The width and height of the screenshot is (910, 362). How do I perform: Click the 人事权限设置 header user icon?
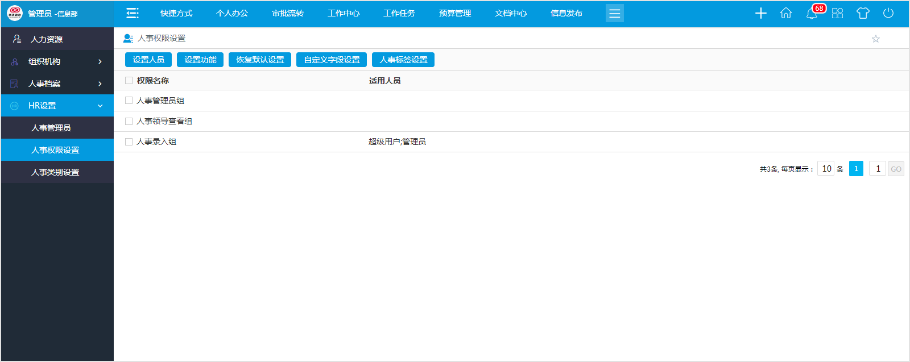coord(129,38)
